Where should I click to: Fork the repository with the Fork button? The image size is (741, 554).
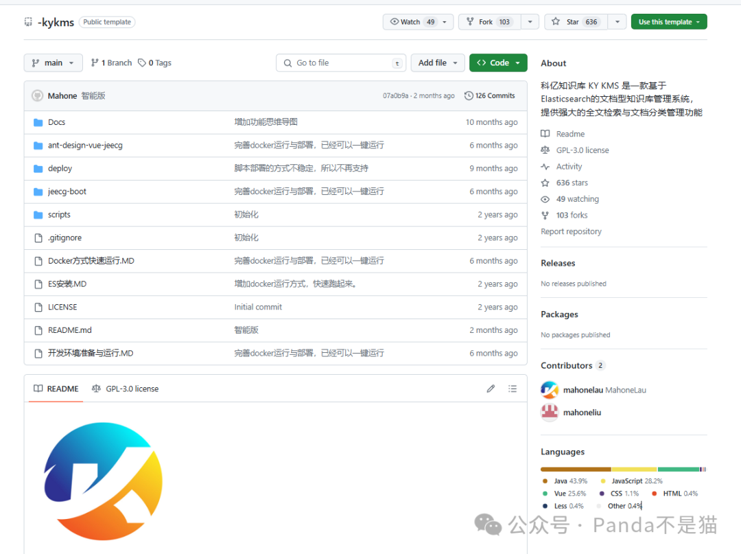(490, 22)
